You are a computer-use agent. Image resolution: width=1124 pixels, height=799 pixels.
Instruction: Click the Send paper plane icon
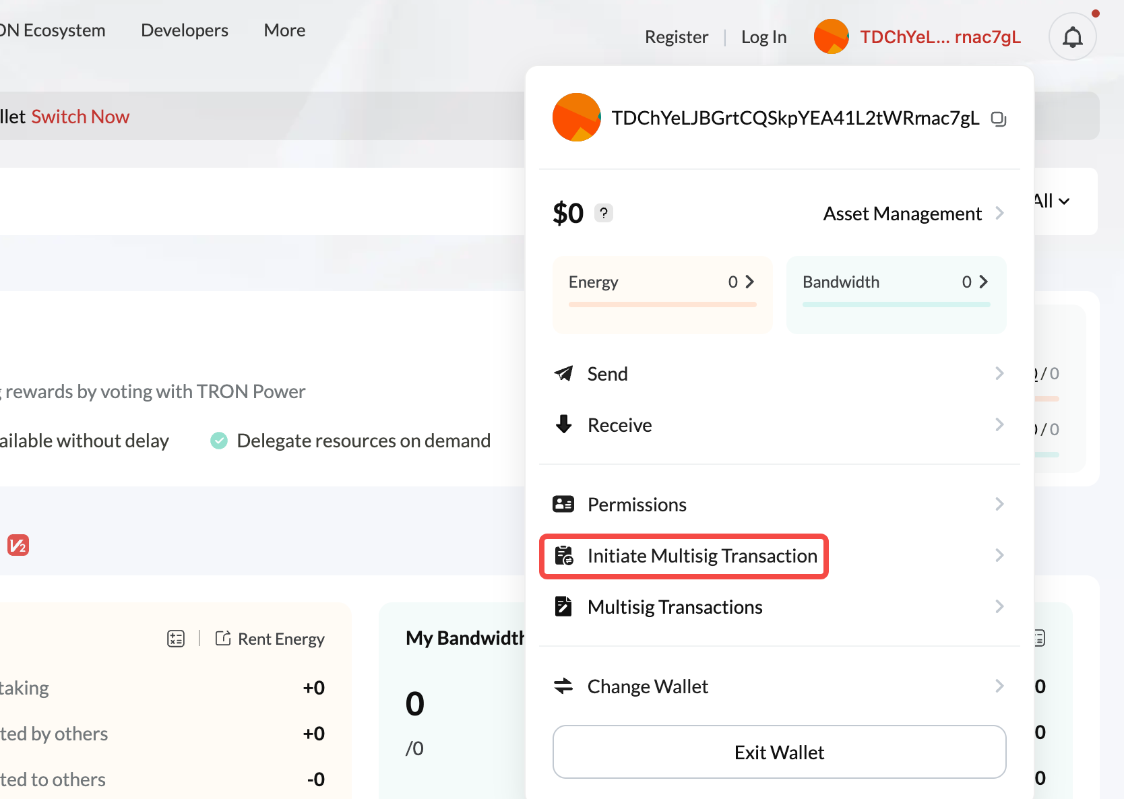[563, 373]
